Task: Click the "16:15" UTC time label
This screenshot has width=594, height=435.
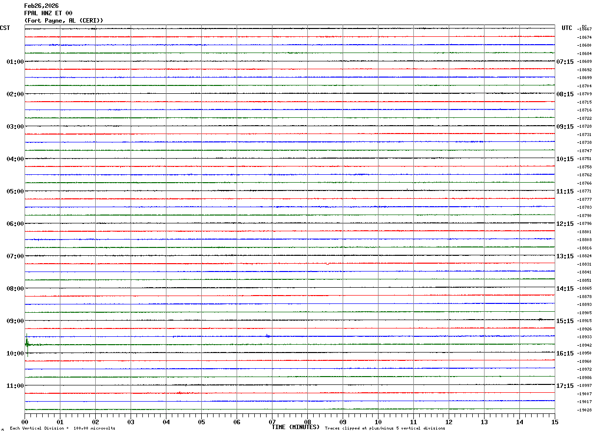Action: click(x=565, y=353)
